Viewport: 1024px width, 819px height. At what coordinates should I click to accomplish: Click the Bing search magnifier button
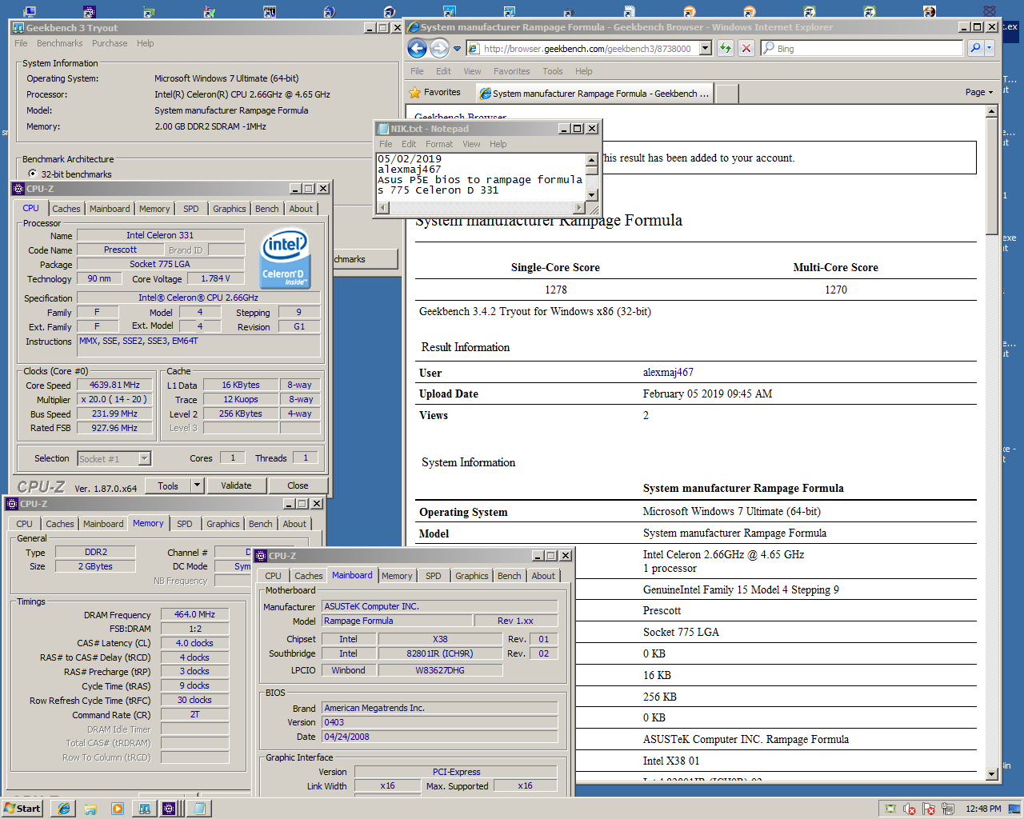click(x=975, y=48)
